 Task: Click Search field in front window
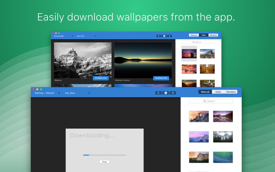point(211,101)
